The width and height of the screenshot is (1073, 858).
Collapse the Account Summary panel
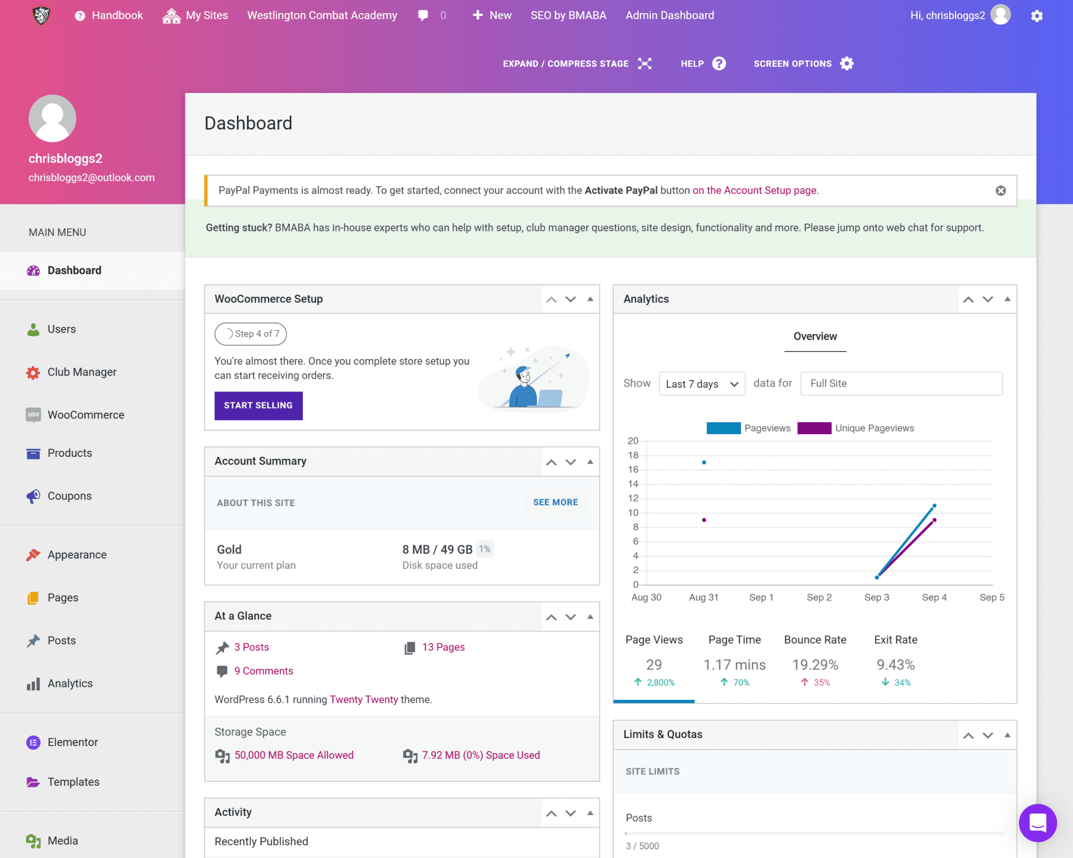click(590, 462)
